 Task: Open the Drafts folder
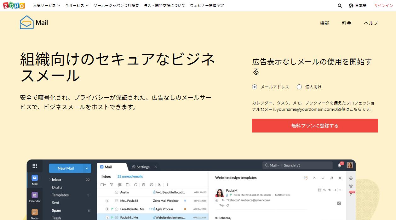tap(57, 187)
